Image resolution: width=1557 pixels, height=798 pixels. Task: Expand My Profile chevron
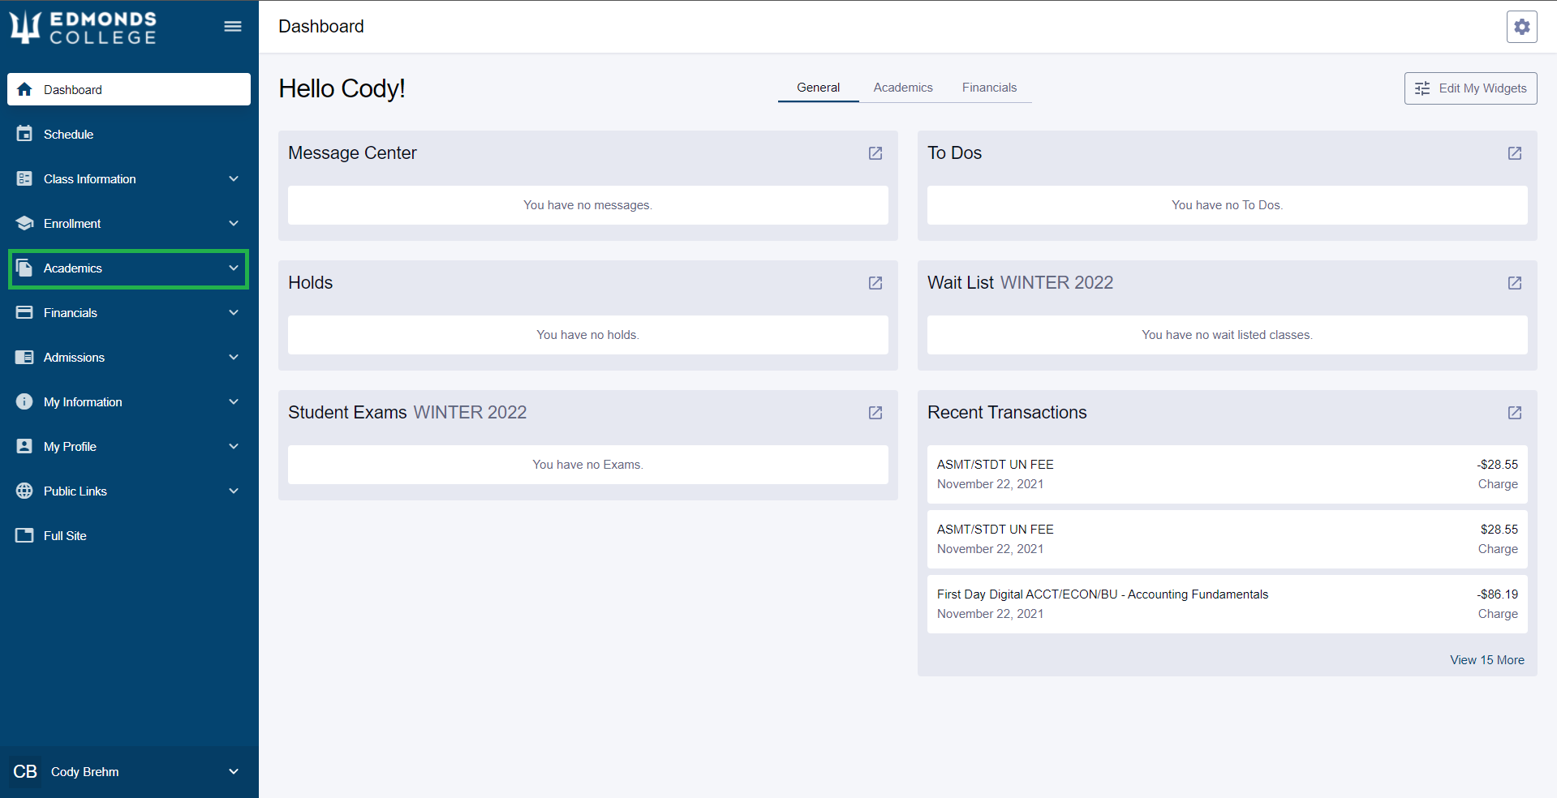point(234,446)
